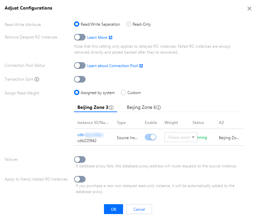This screenshot has height=218, width=256.
Task: Switch to the Beijing Zone 6 tab
Action: (141, 108)
